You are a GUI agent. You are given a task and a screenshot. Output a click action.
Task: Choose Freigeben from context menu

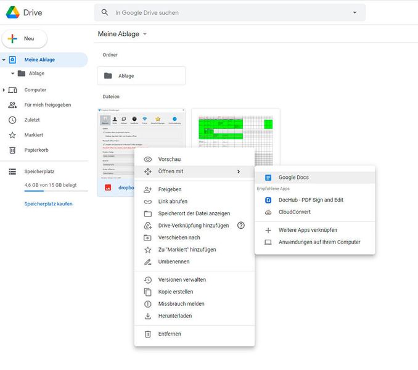coord(194,189)
